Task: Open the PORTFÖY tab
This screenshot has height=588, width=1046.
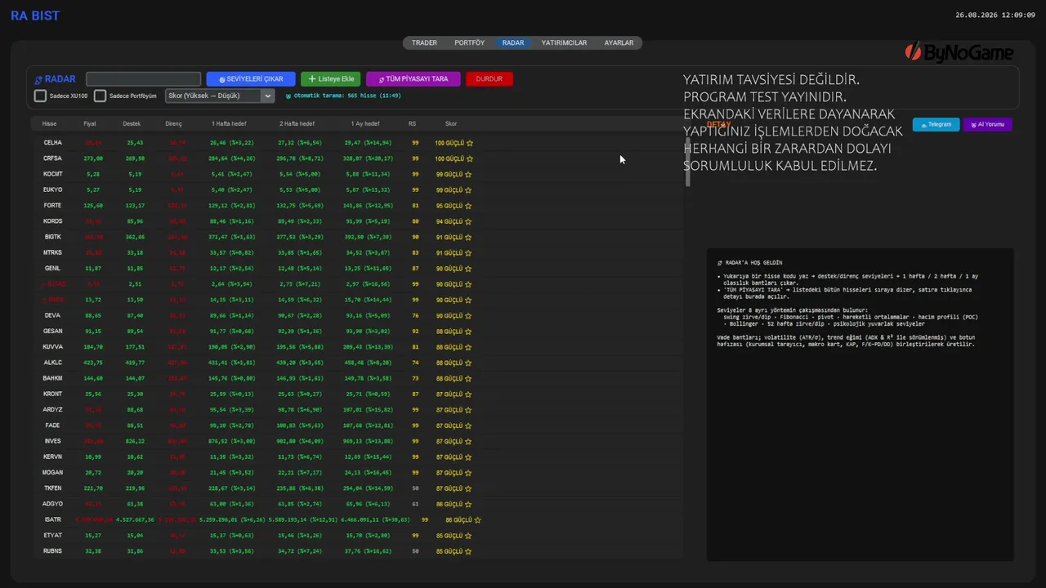Action: pos(470,42)
